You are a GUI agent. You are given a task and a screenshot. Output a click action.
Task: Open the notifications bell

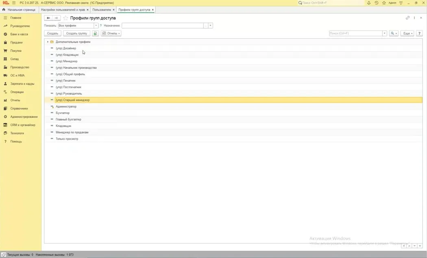369,3
